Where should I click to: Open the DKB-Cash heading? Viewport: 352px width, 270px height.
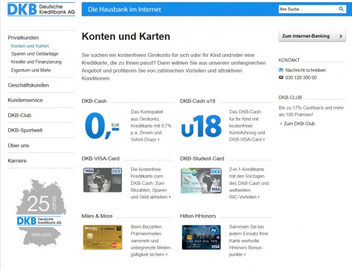[x=94, y=101]
